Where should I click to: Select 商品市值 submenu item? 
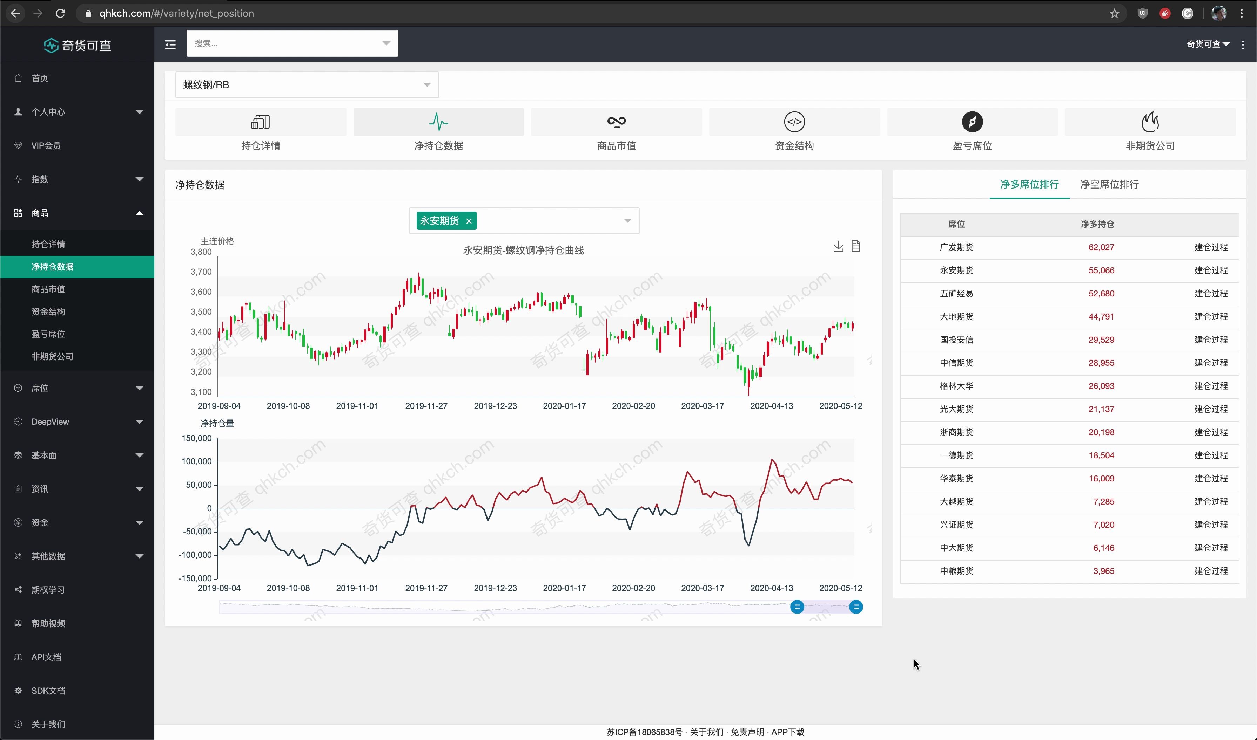click(x=78, y=289)
